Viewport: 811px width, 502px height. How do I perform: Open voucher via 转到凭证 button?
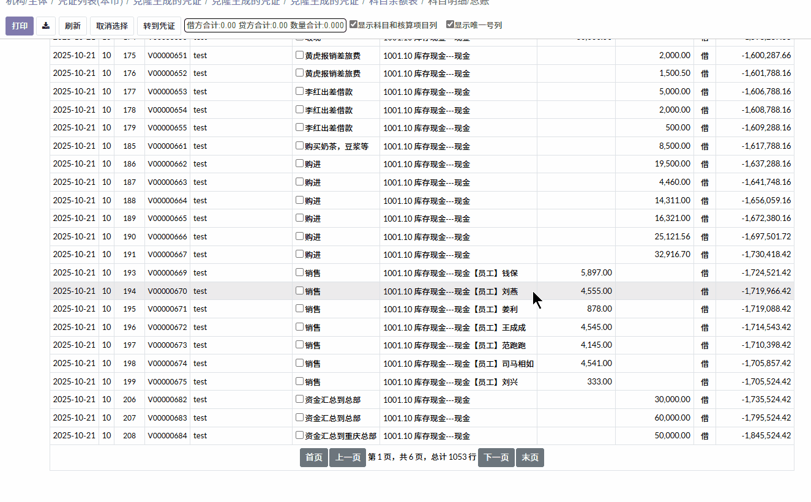[159, 26]
